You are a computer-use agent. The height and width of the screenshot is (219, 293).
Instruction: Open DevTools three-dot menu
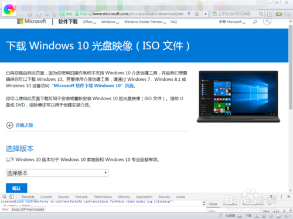pos(281,197)
